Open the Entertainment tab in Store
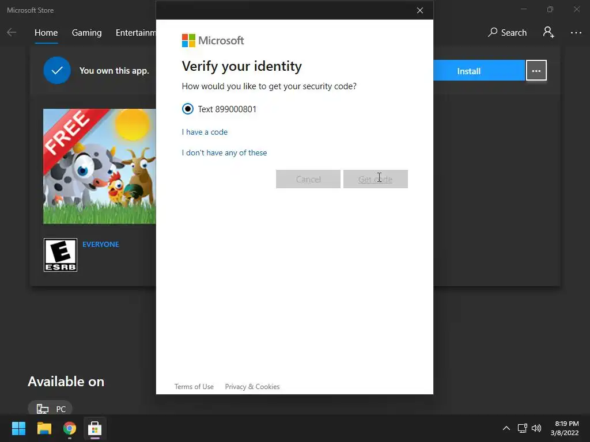The height and width of the screenshot is (442, 590). [x=136, y=33]
